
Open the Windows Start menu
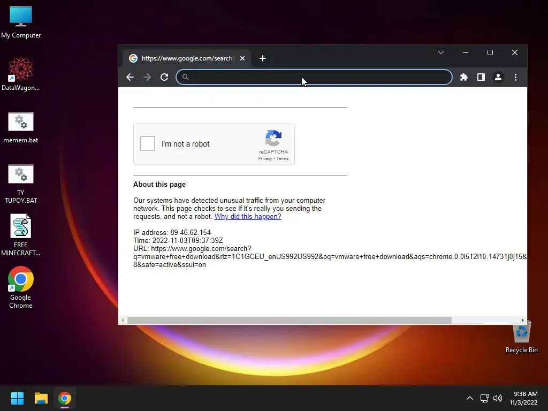pos(17,398)
